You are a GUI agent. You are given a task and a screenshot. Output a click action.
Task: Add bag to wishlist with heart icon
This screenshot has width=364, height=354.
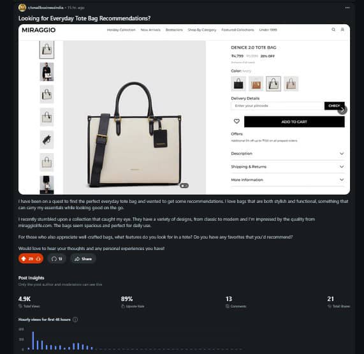(x=237, y=121)
